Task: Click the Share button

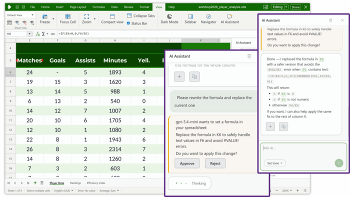Action: click(x=295, y=7)
